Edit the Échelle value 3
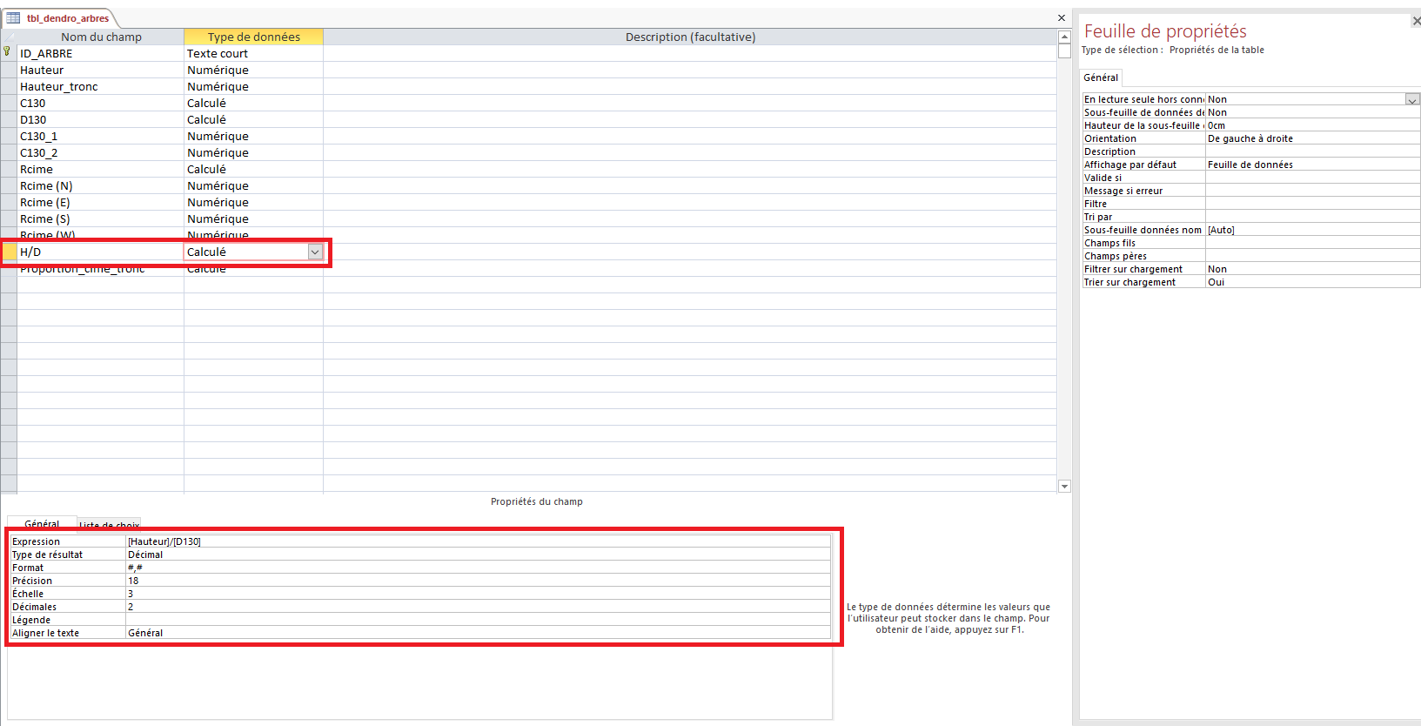This screenshot has height=726, width=1421. tap(478, 594)
